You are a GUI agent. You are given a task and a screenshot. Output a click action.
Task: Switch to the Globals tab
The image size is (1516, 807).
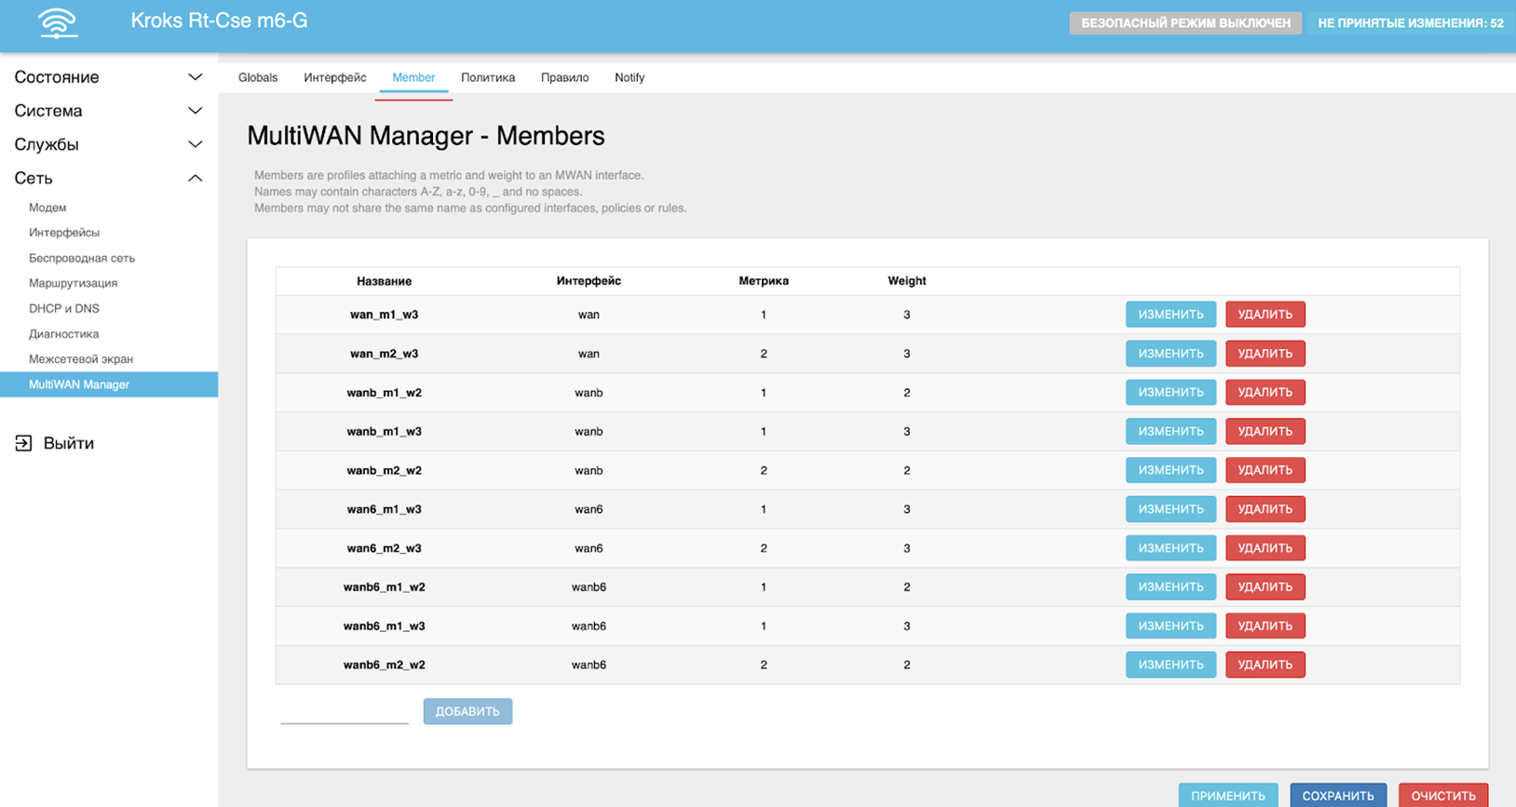click(x=258, y=77)
